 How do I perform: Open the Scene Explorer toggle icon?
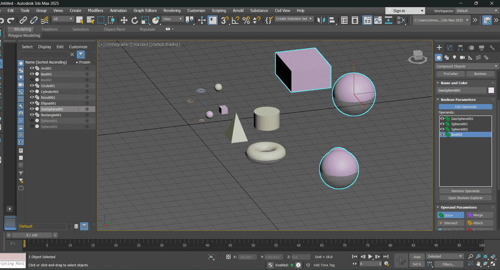click(344, 21)
